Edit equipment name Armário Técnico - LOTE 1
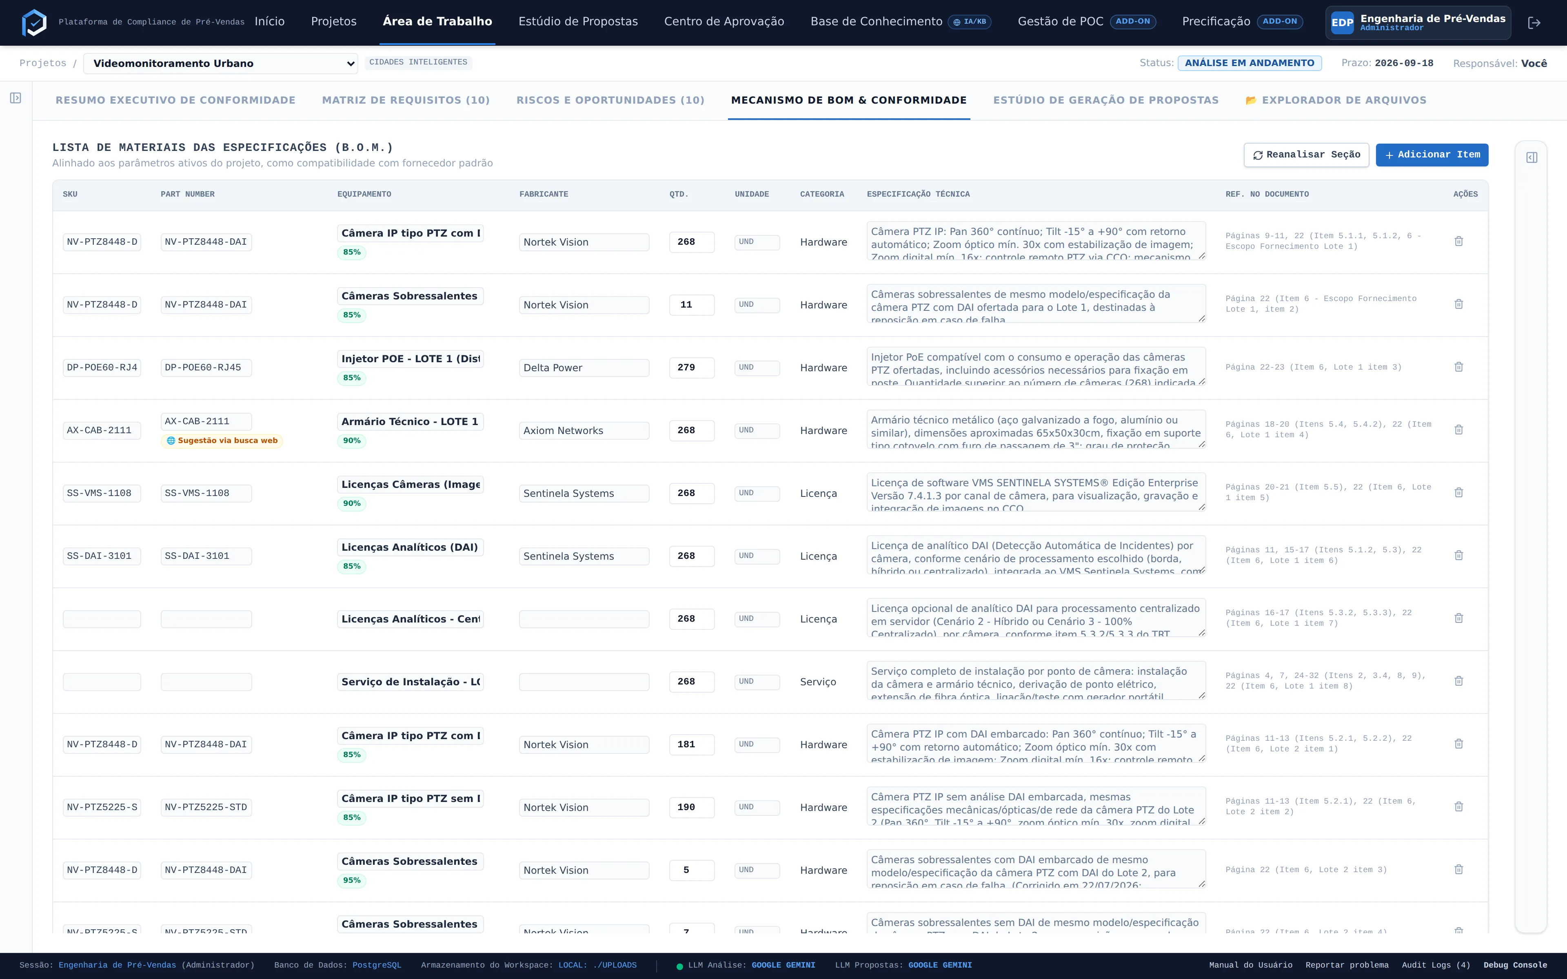Screen dimensions: 1567x979 [x=410, y=421]
